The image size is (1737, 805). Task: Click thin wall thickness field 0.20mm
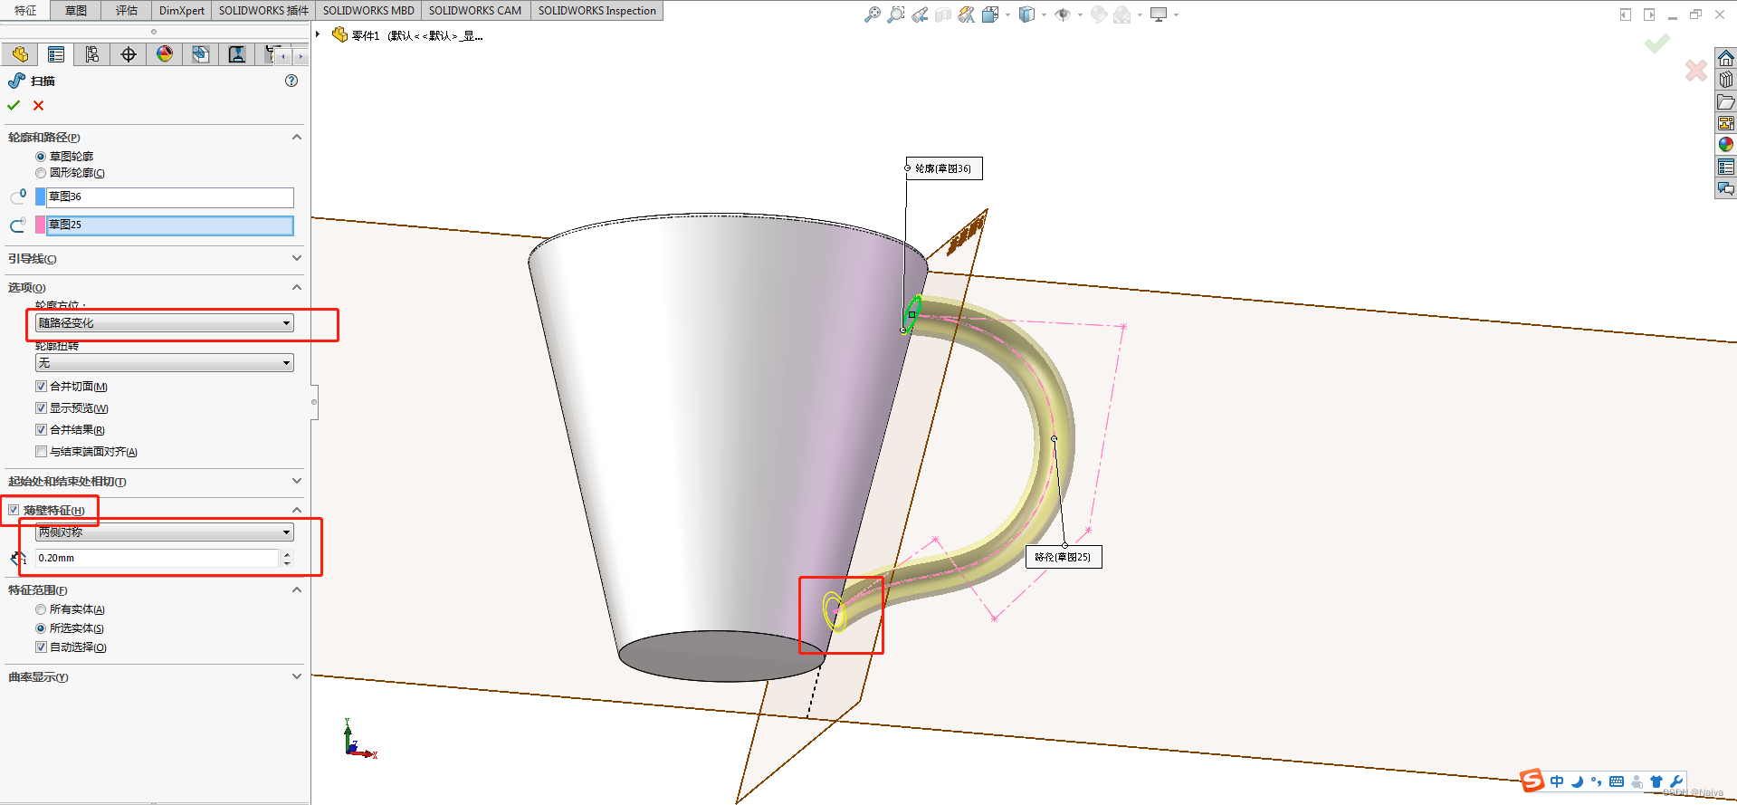click(157, 559)
